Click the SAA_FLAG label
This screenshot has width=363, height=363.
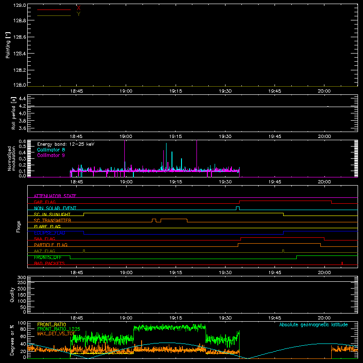point(44,239)
